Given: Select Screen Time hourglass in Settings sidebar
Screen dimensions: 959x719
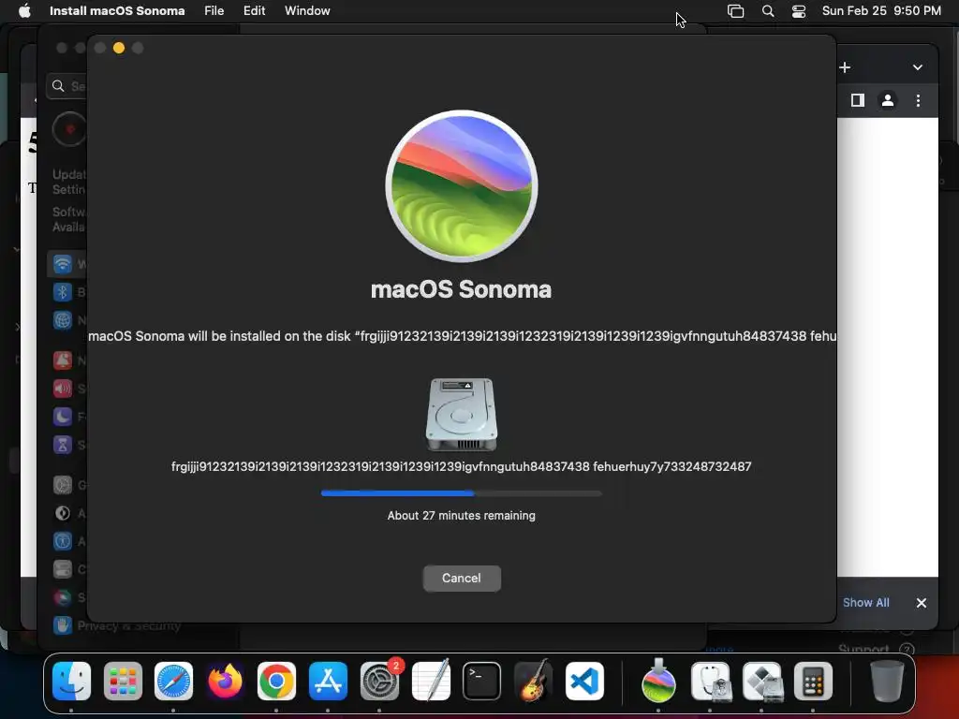Looking at the screenshot, I should point(63,445).
